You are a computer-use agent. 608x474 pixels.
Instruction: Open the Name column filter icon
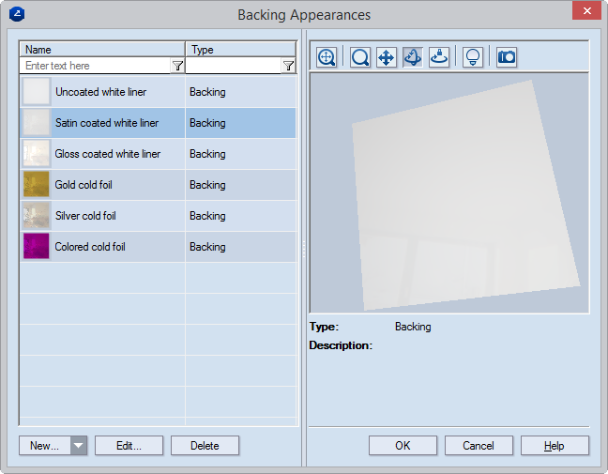[177, 67]
